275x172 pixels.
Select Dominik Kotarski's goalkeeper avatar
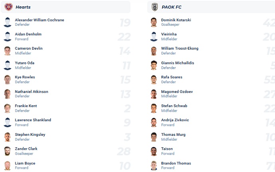154,22
